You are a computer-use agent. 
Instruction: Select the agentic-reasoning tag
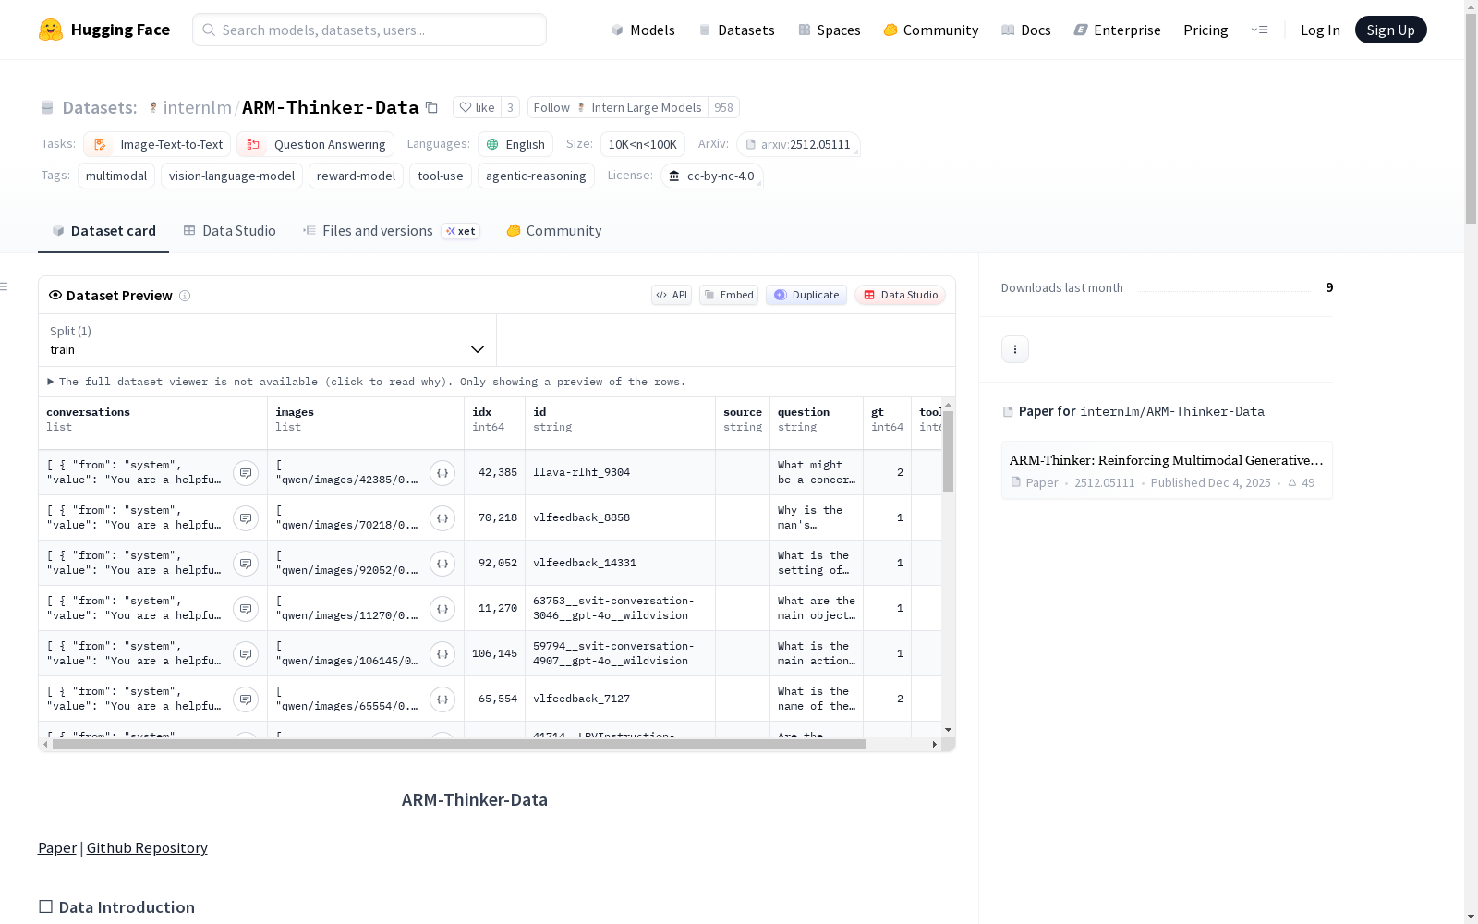pos(536,176)
